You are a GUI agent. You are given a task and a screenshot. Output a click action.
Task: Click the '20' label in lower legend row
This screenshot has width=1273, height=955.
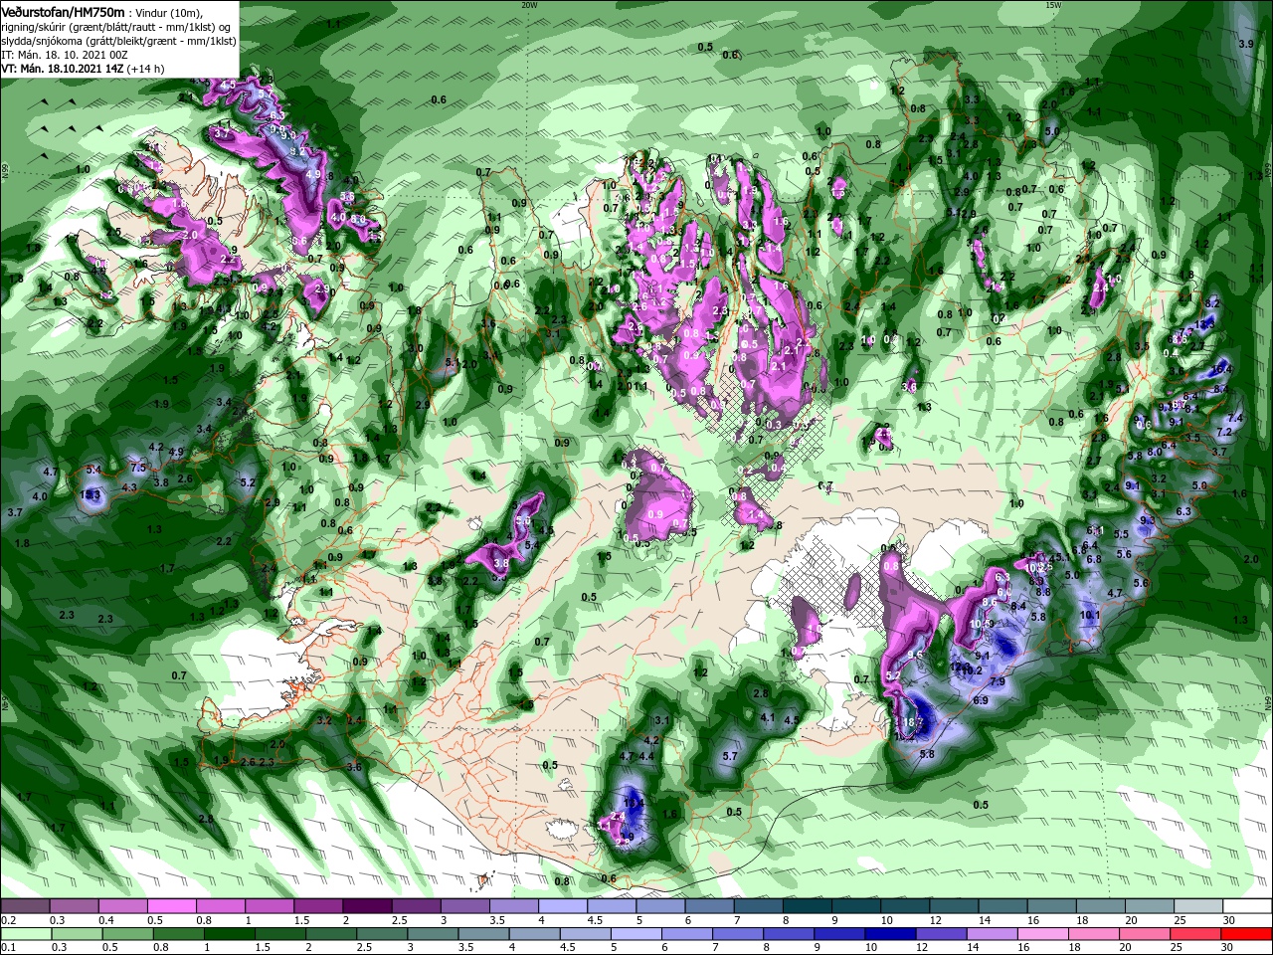[x=1125, y=946]
